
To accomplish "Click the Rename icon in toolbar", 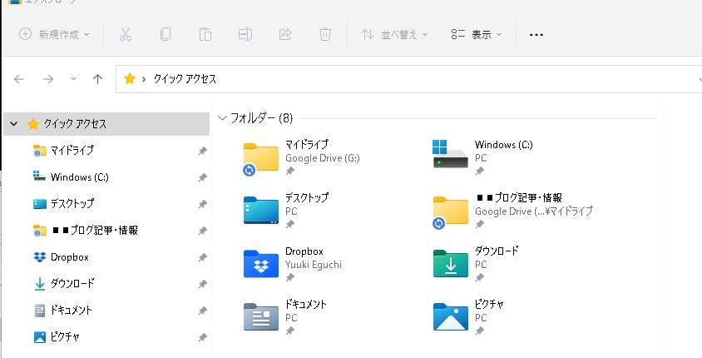I will click(245, 35).
